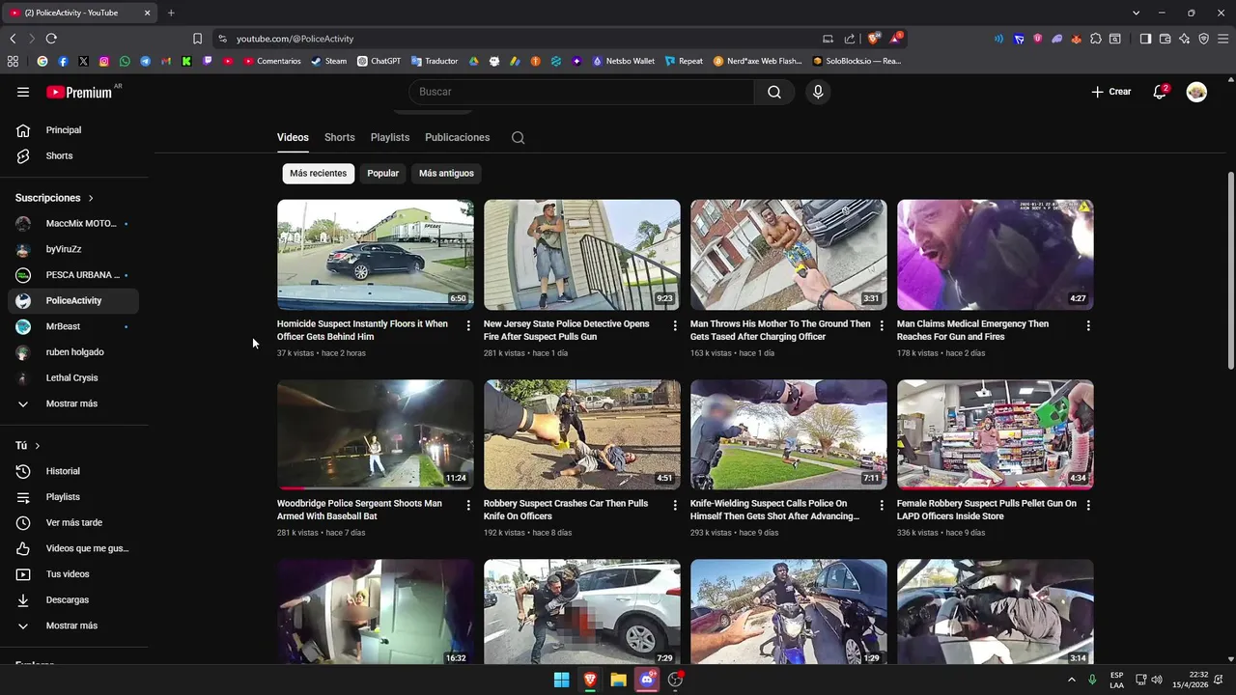Activate voice search microphone
Image resolution: width=1236 pixels, height=695 pixels.
coord(818,92)
